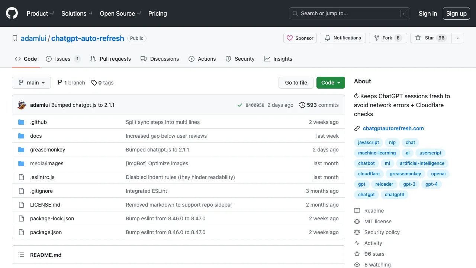This screenshot has height=268, width=476.
Task: Switch to the Issues tab
Action: (62, 59)
